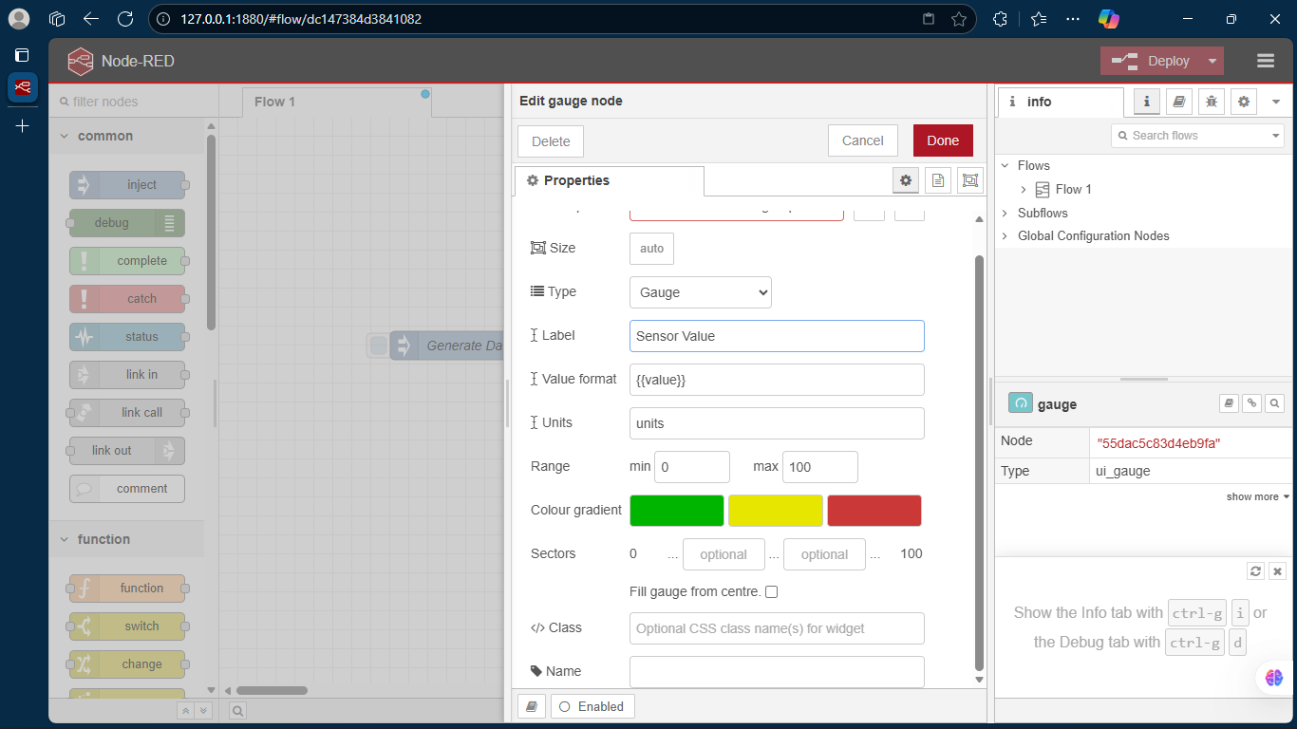Viewport: 1297px width, 729px height.
Task: Open the library import/export panel
Action: pos(531,706)
